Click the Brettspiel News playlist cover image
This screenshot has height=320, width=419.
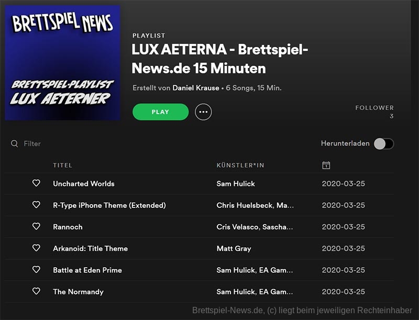click(63, 63)
